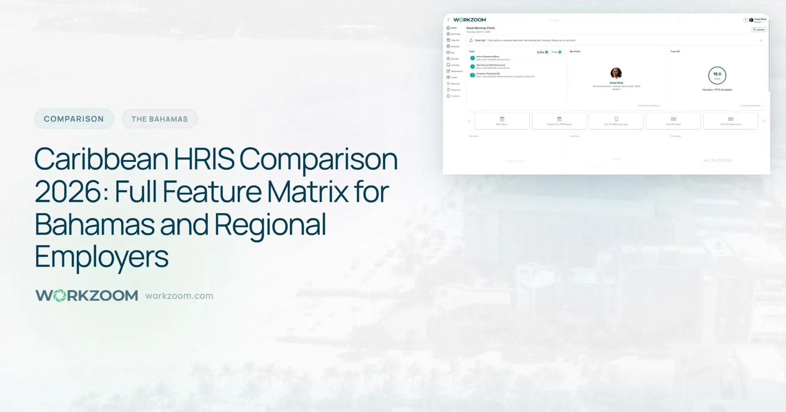The width and height of the screenshot is (786, 412).
Task: Click Violet Rolle's profile photo
Action: [616, 73]
